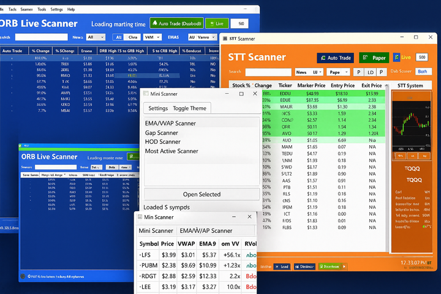
Task: Click the Exit Price column header
Action: pos(372,85)
